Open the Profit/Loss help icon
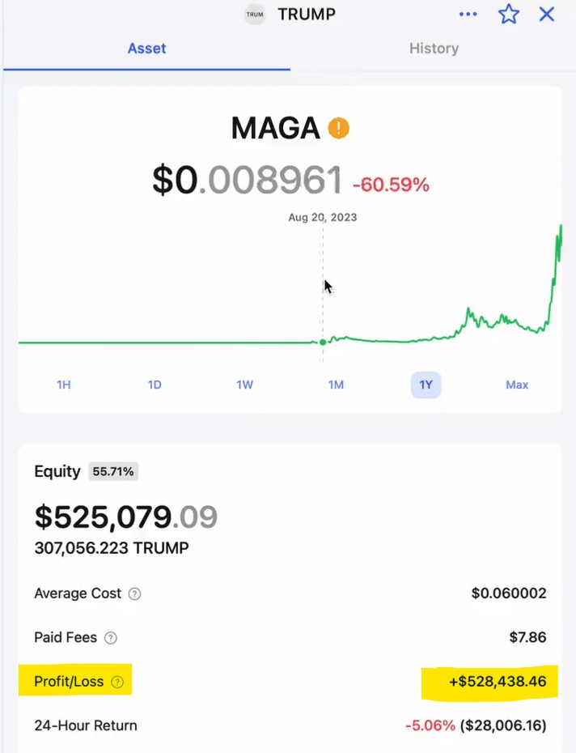This screenshot has width=576, height=753. click(x=117, y=682)
